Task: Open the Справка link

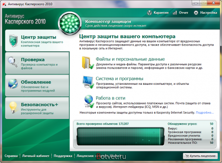Action: point(11,156)
